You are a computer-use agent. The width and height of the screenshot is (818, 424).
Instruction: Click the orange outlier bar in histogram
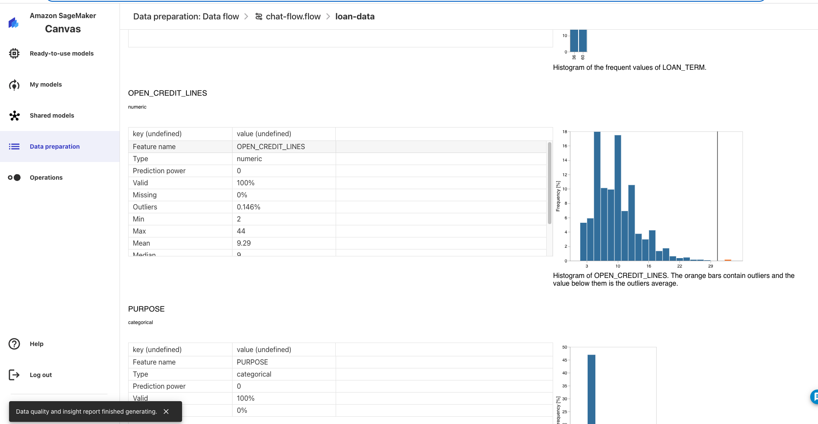[728, 260]
